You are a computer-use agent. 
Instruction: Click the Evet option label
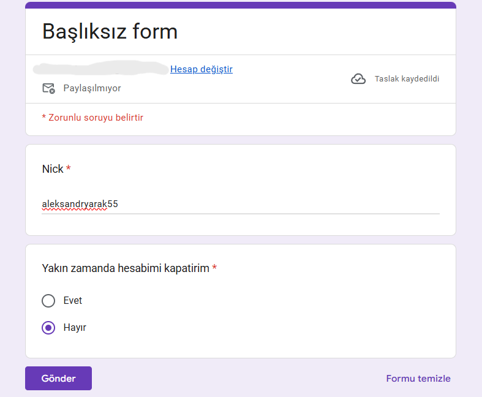click(x=72, y=300)
